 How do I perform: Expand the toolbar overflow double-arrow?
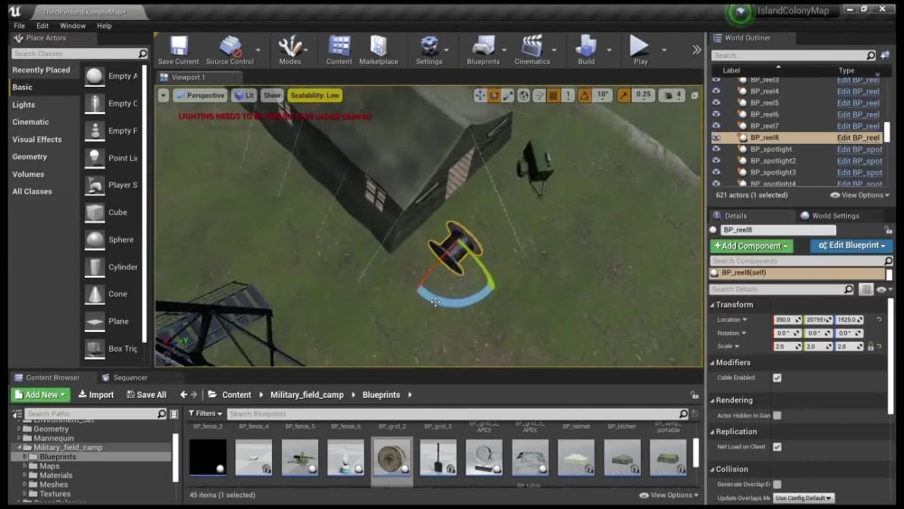point(696,50)
